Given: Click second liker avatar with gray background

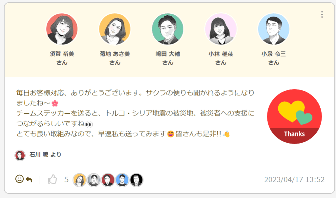Looking at the screenshot, I should pos(94,180).
